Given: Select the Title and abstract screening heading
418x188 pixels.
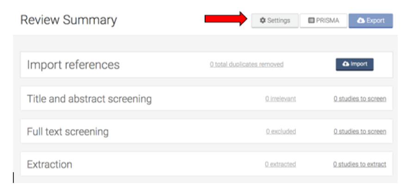Looking at the screenshot, I should pyautogui.click(x=89, y=99).
